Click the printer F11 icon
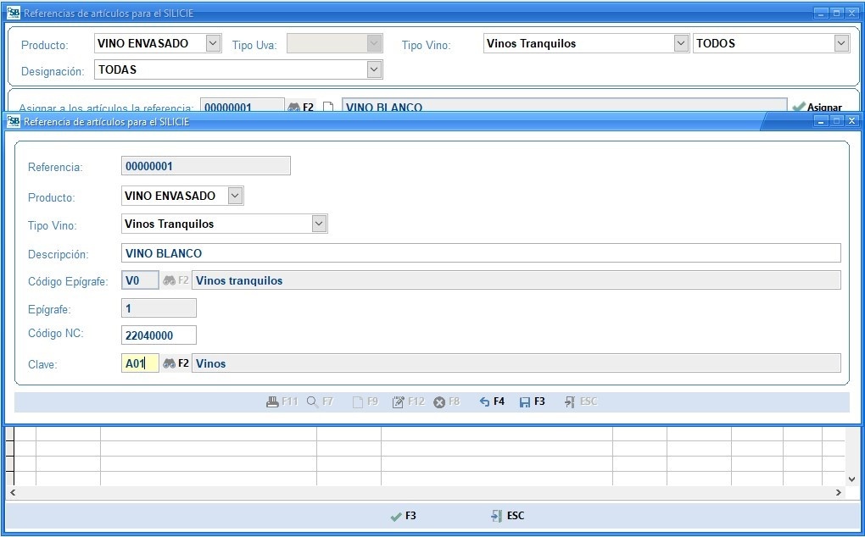This screenshot has width=865, height=537. coord(273,402)
